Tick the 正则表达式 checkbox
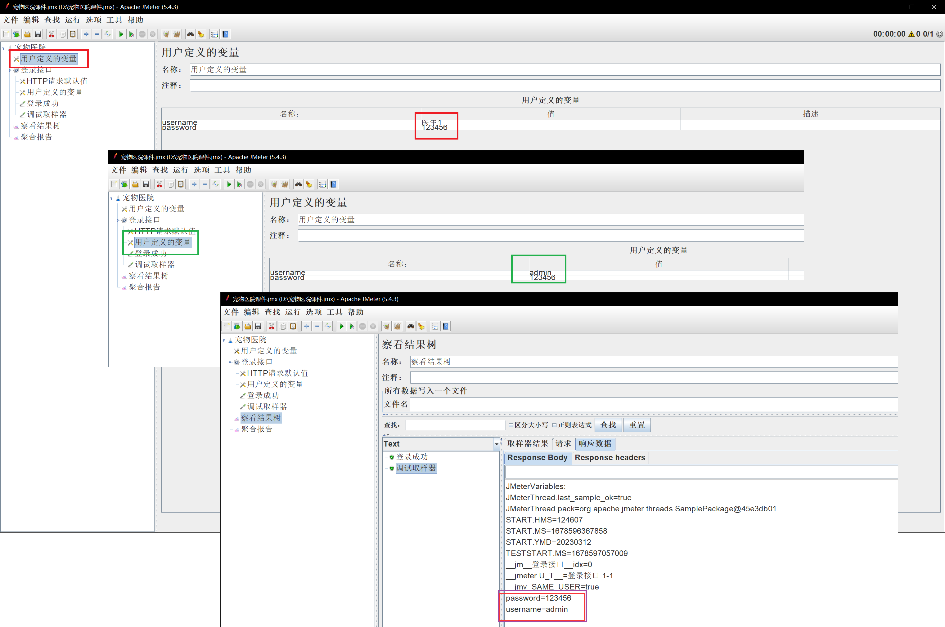The height and width of the screenshot is (627, 945). coord(555,425)
